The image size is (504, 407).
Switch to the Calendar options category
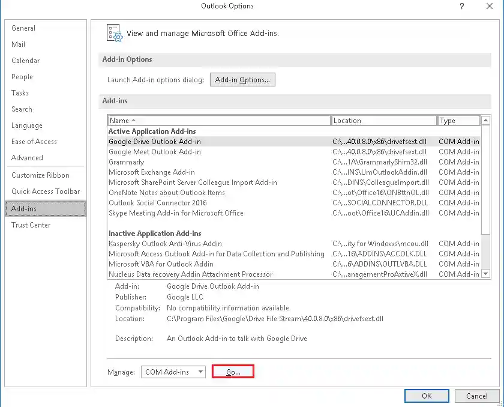(46, 61)
